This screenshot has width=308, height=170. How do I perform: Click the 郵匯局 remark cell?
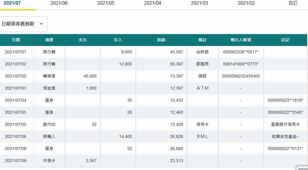202,64
